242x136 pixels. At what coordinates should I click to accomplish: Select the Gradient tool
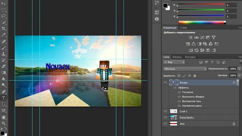point(3,73)
